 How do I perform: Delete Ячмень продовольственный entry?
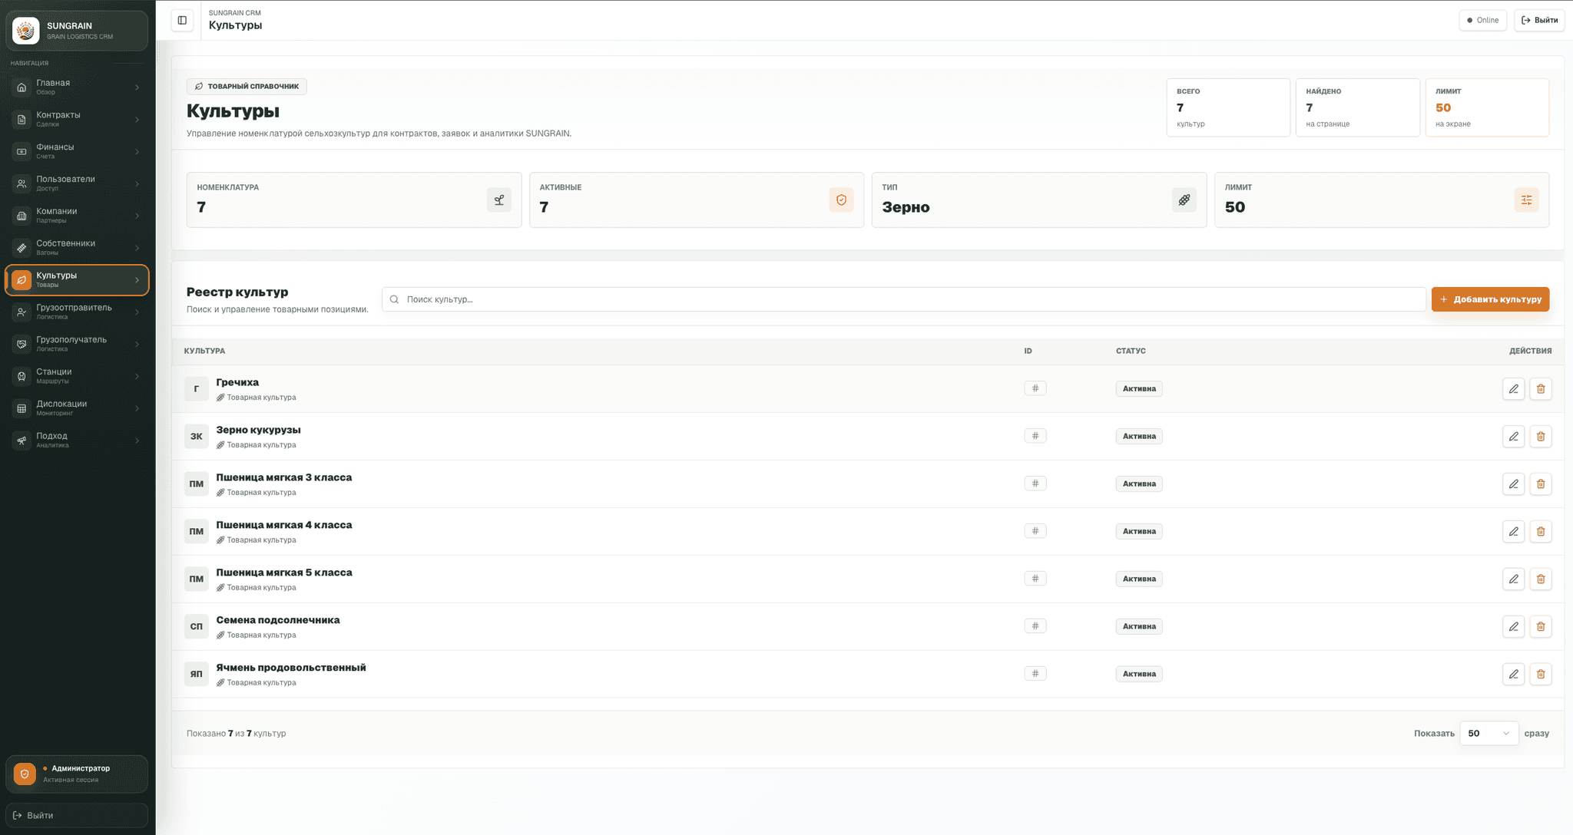(x=1541, y=675)
